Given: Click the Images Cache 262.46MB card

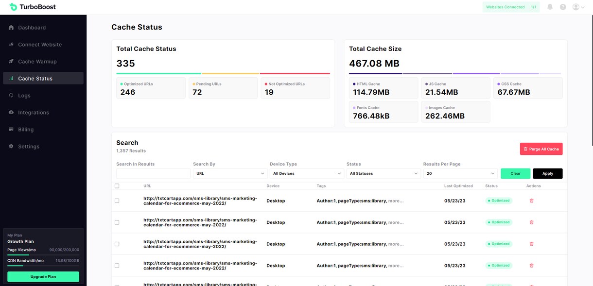Looking at the screenshot, I should point(455,112).
